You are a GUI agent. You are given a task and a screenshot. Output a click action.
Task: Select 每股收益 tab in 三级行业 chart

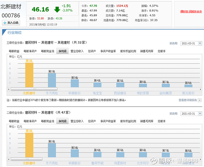(14, 51)
